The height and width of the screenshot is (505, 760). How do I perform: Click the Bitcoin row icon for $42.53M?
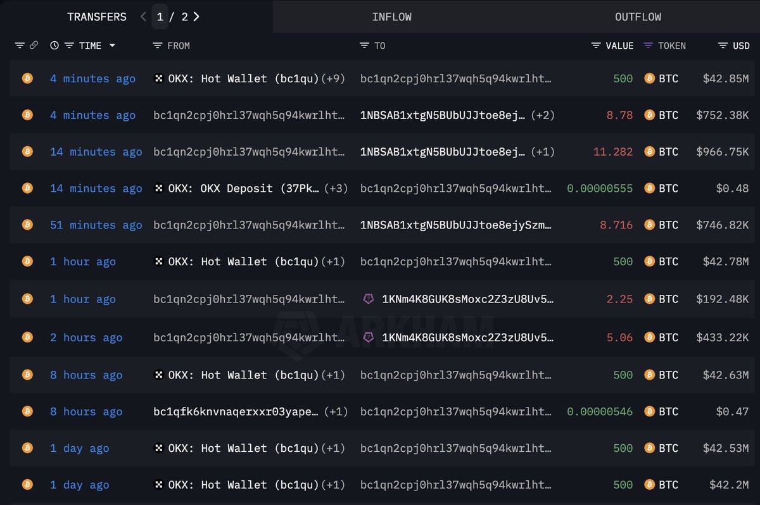pyautogui.click(x=27, y=449)
